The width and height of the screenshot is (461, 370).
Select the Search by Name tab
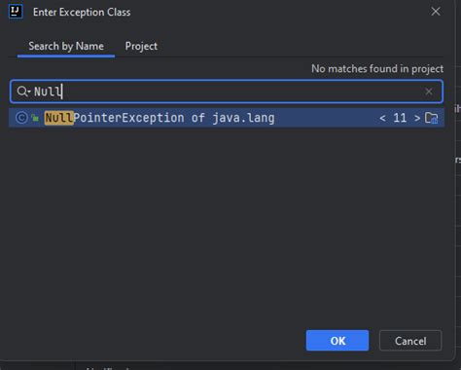[66, 46]
